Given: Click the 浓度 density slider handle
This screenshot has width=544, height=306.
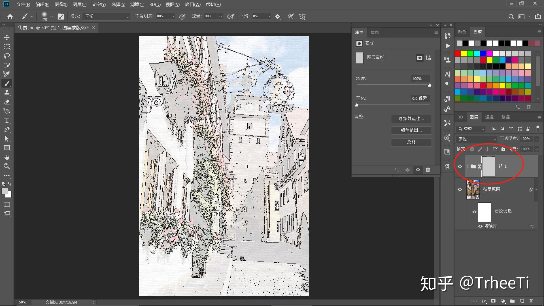Looking at the screenshot, I should coord(430,85).
